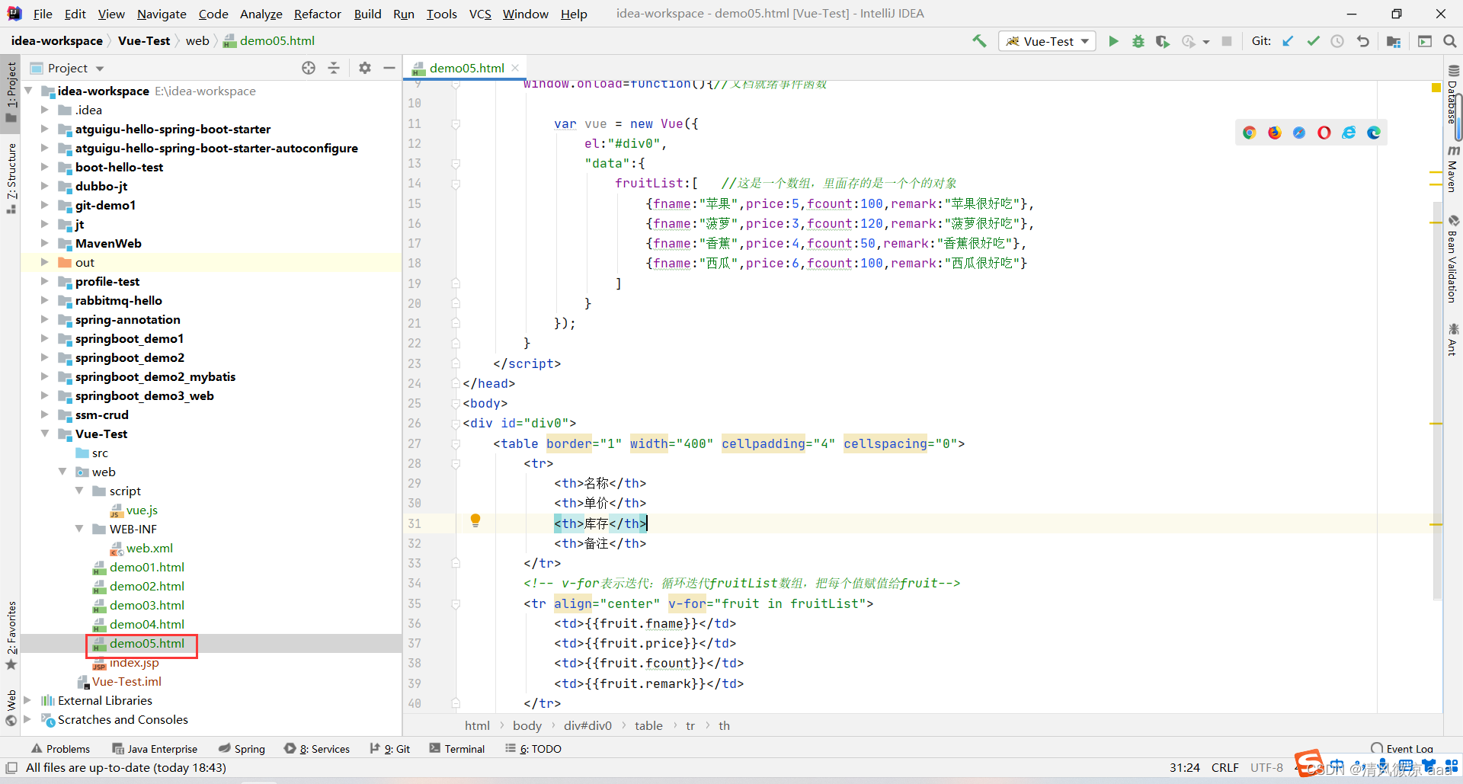Open the Terminal tool tab
This screenshot has width=1463, height=784.
456,749
